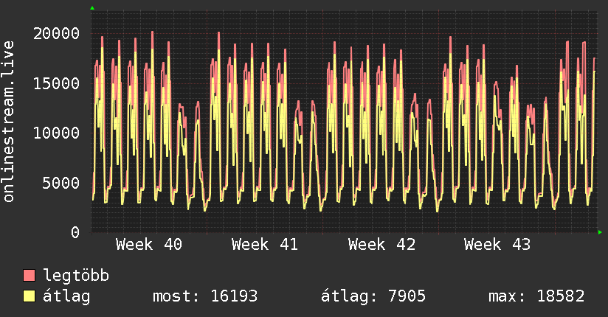
Task: Click the onlinestream.live vertical axis title
Action: (9, 122)
